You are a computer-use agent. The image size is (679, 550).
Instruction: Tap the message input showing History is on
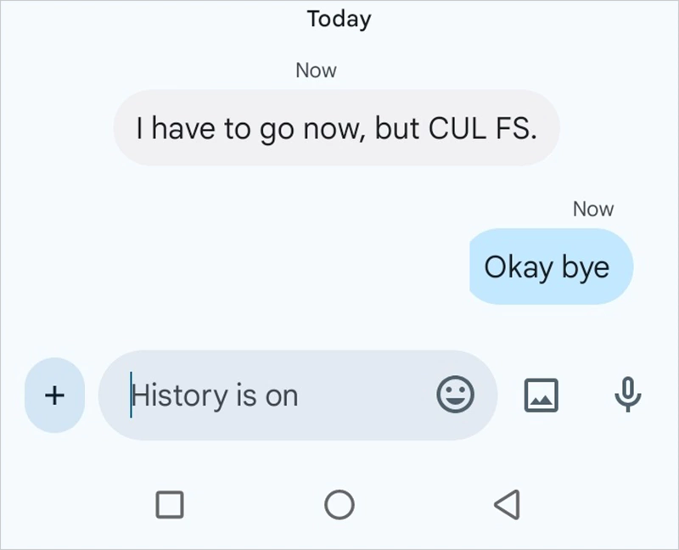pos(255,395)
